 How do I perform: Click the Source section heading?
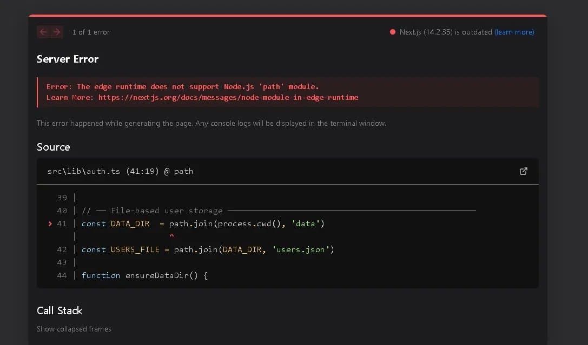(x=53, y=147)
